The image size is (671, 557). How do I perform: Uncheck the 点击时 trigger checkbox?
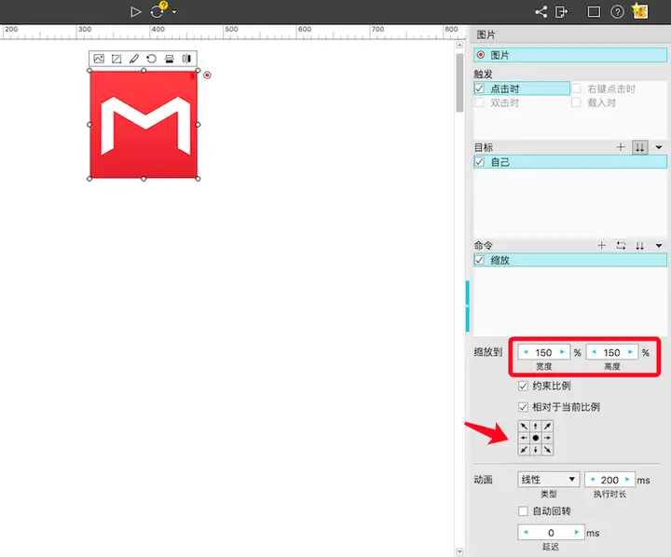(x=479, y=89)
